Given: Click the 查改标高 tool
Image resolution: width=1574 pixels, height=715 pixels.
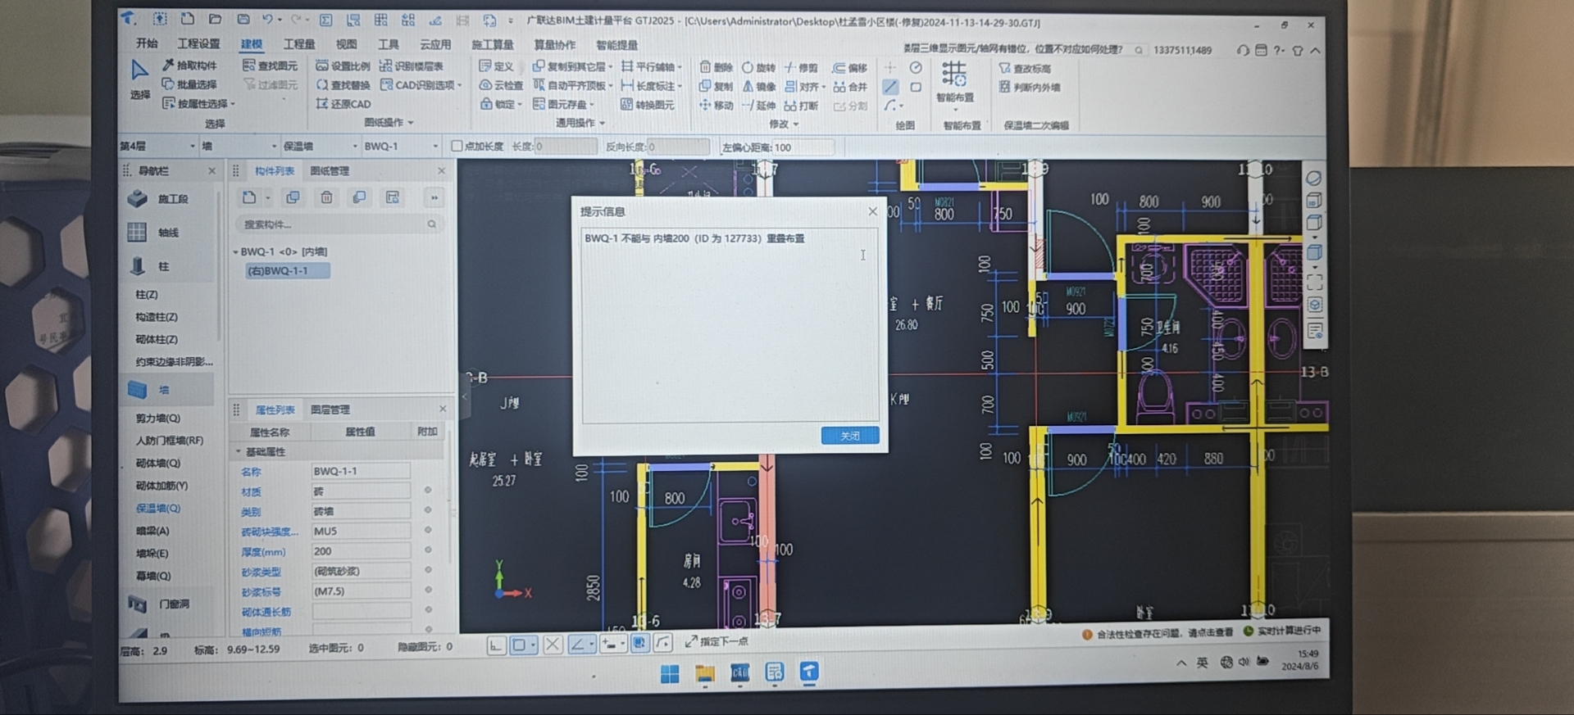Looking at the screenshot, I should [1025, 69].
